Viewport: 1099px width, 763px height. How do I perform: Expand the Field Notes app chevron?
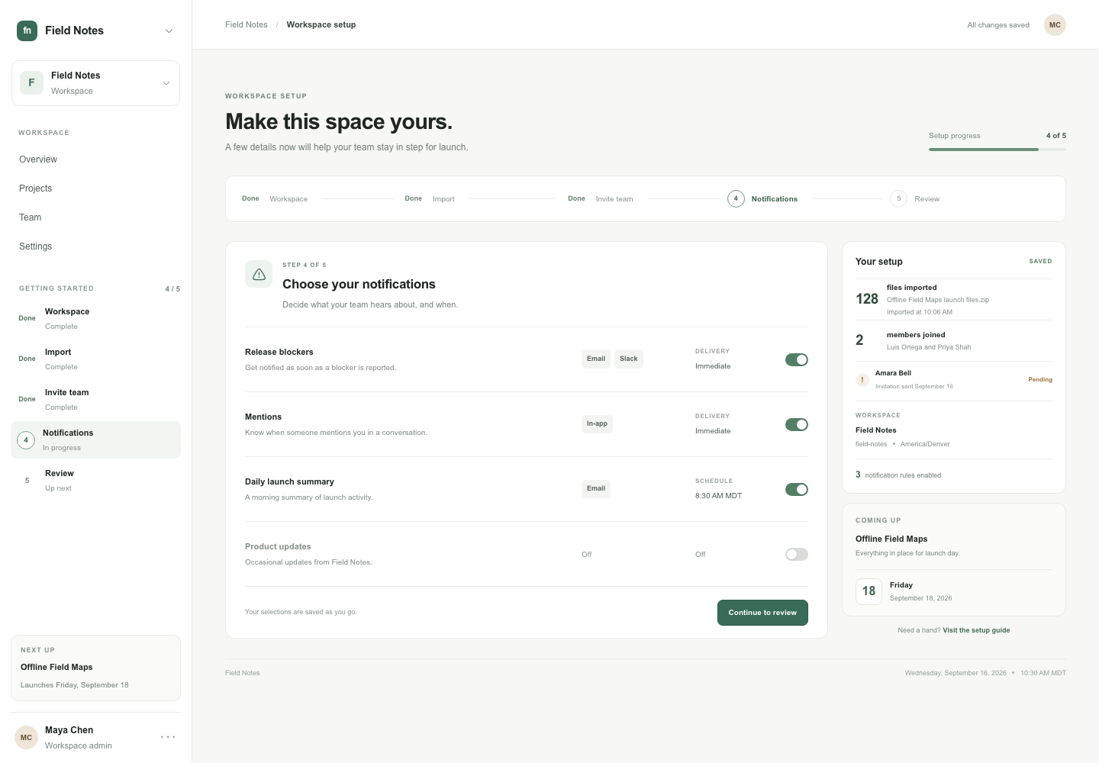tap(169, 31)
